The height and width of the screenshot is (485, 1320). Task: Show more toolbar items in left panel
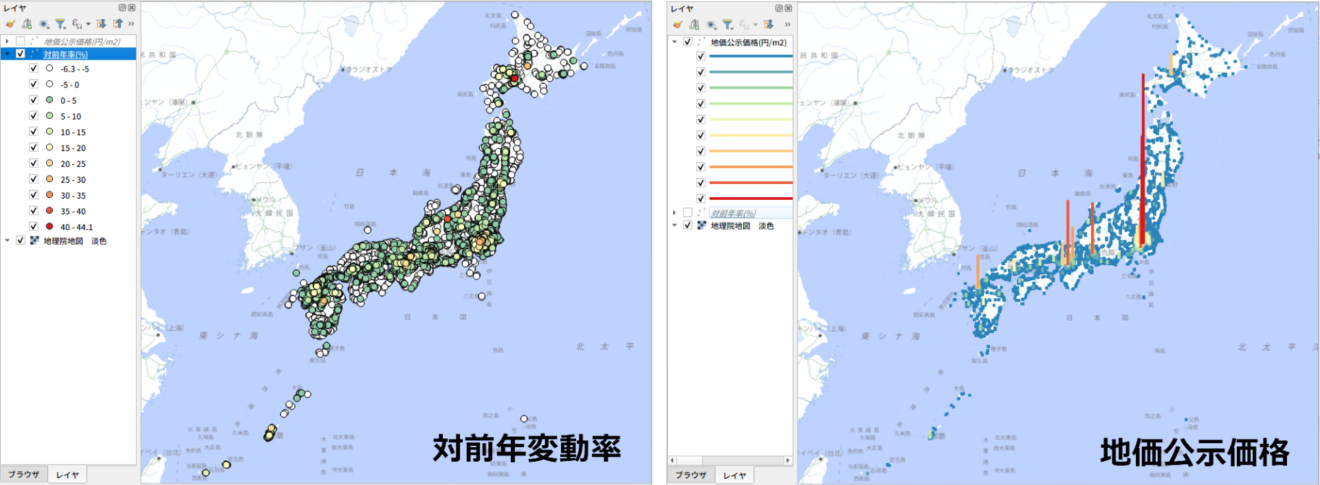click(x=131, y=24)
